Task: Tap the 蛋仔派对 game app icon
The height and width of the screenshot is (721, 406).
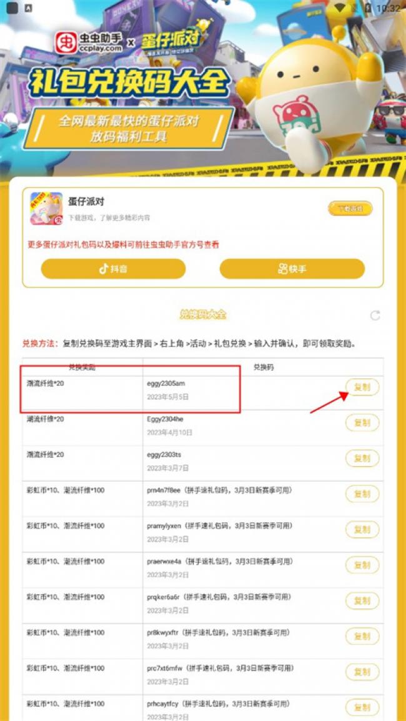Action: 46,208
